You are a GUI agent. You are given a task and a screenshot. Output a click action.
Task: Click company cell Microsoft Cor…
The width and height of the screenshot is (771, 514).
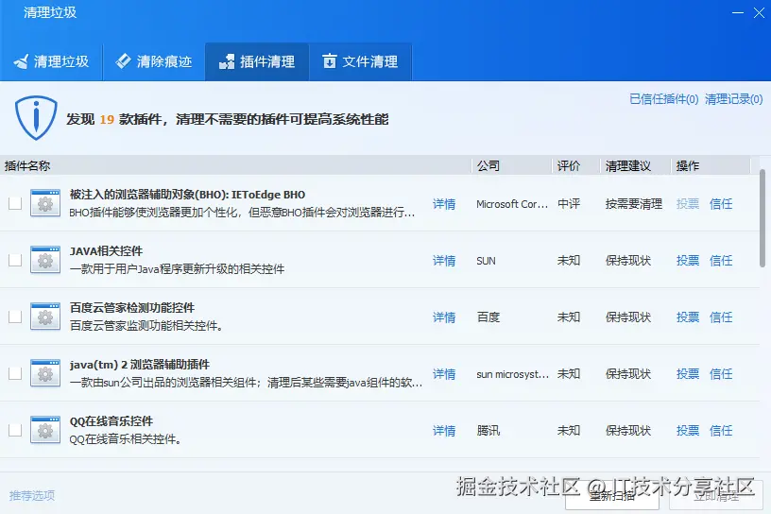click(x=512, y=204)
